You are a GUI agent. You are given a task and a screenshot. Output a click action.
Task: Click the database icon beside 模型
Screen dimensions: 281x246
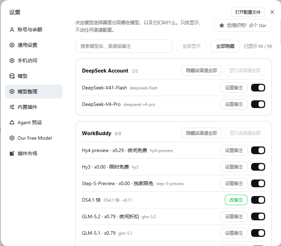point(12,76)
